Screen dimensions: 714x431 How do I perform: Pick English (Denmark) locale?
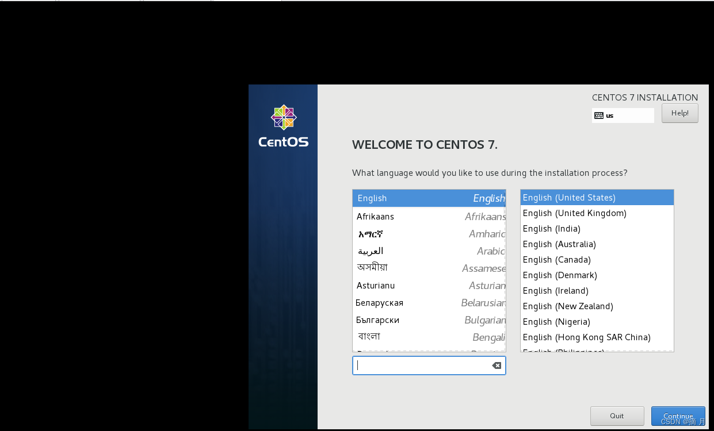click(597, 275)
